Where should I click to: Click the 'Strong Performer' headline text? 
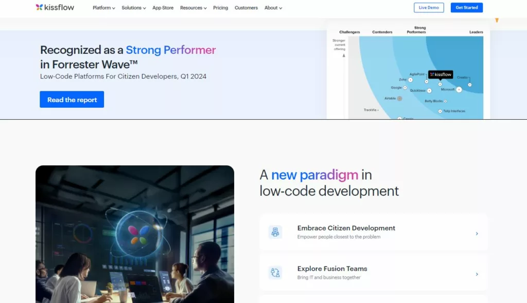click(171, 50)
